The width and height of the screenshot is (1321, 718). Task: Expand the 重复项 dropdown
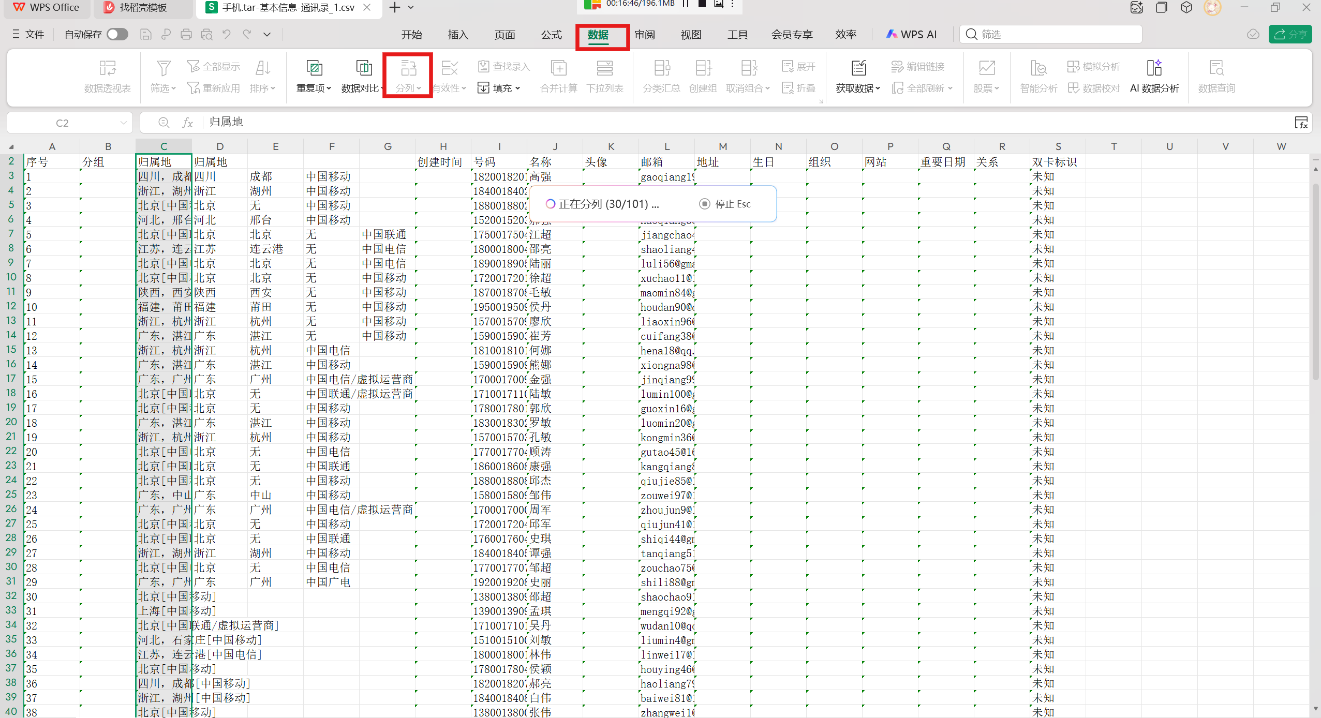coord(314,88)
